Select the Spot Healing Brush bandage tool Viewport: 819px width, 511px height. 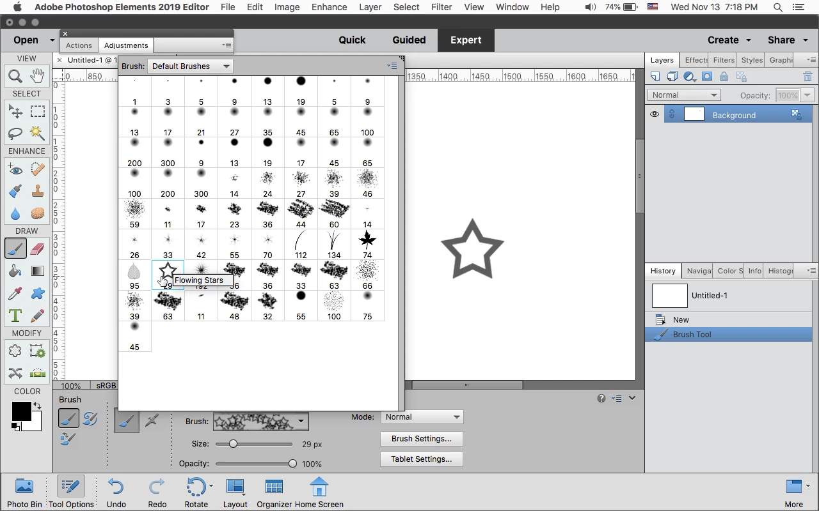tap(38, 170)
